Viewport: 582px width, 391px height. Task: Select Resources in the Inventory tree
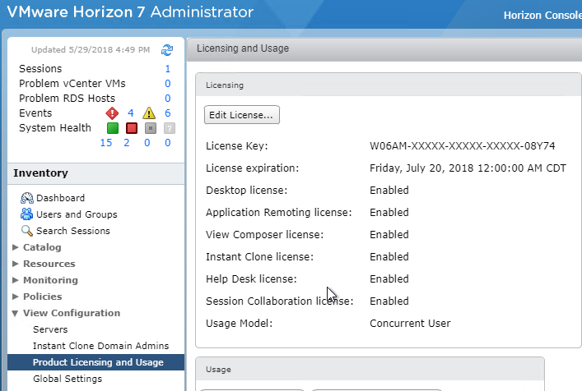pos(49,264)
